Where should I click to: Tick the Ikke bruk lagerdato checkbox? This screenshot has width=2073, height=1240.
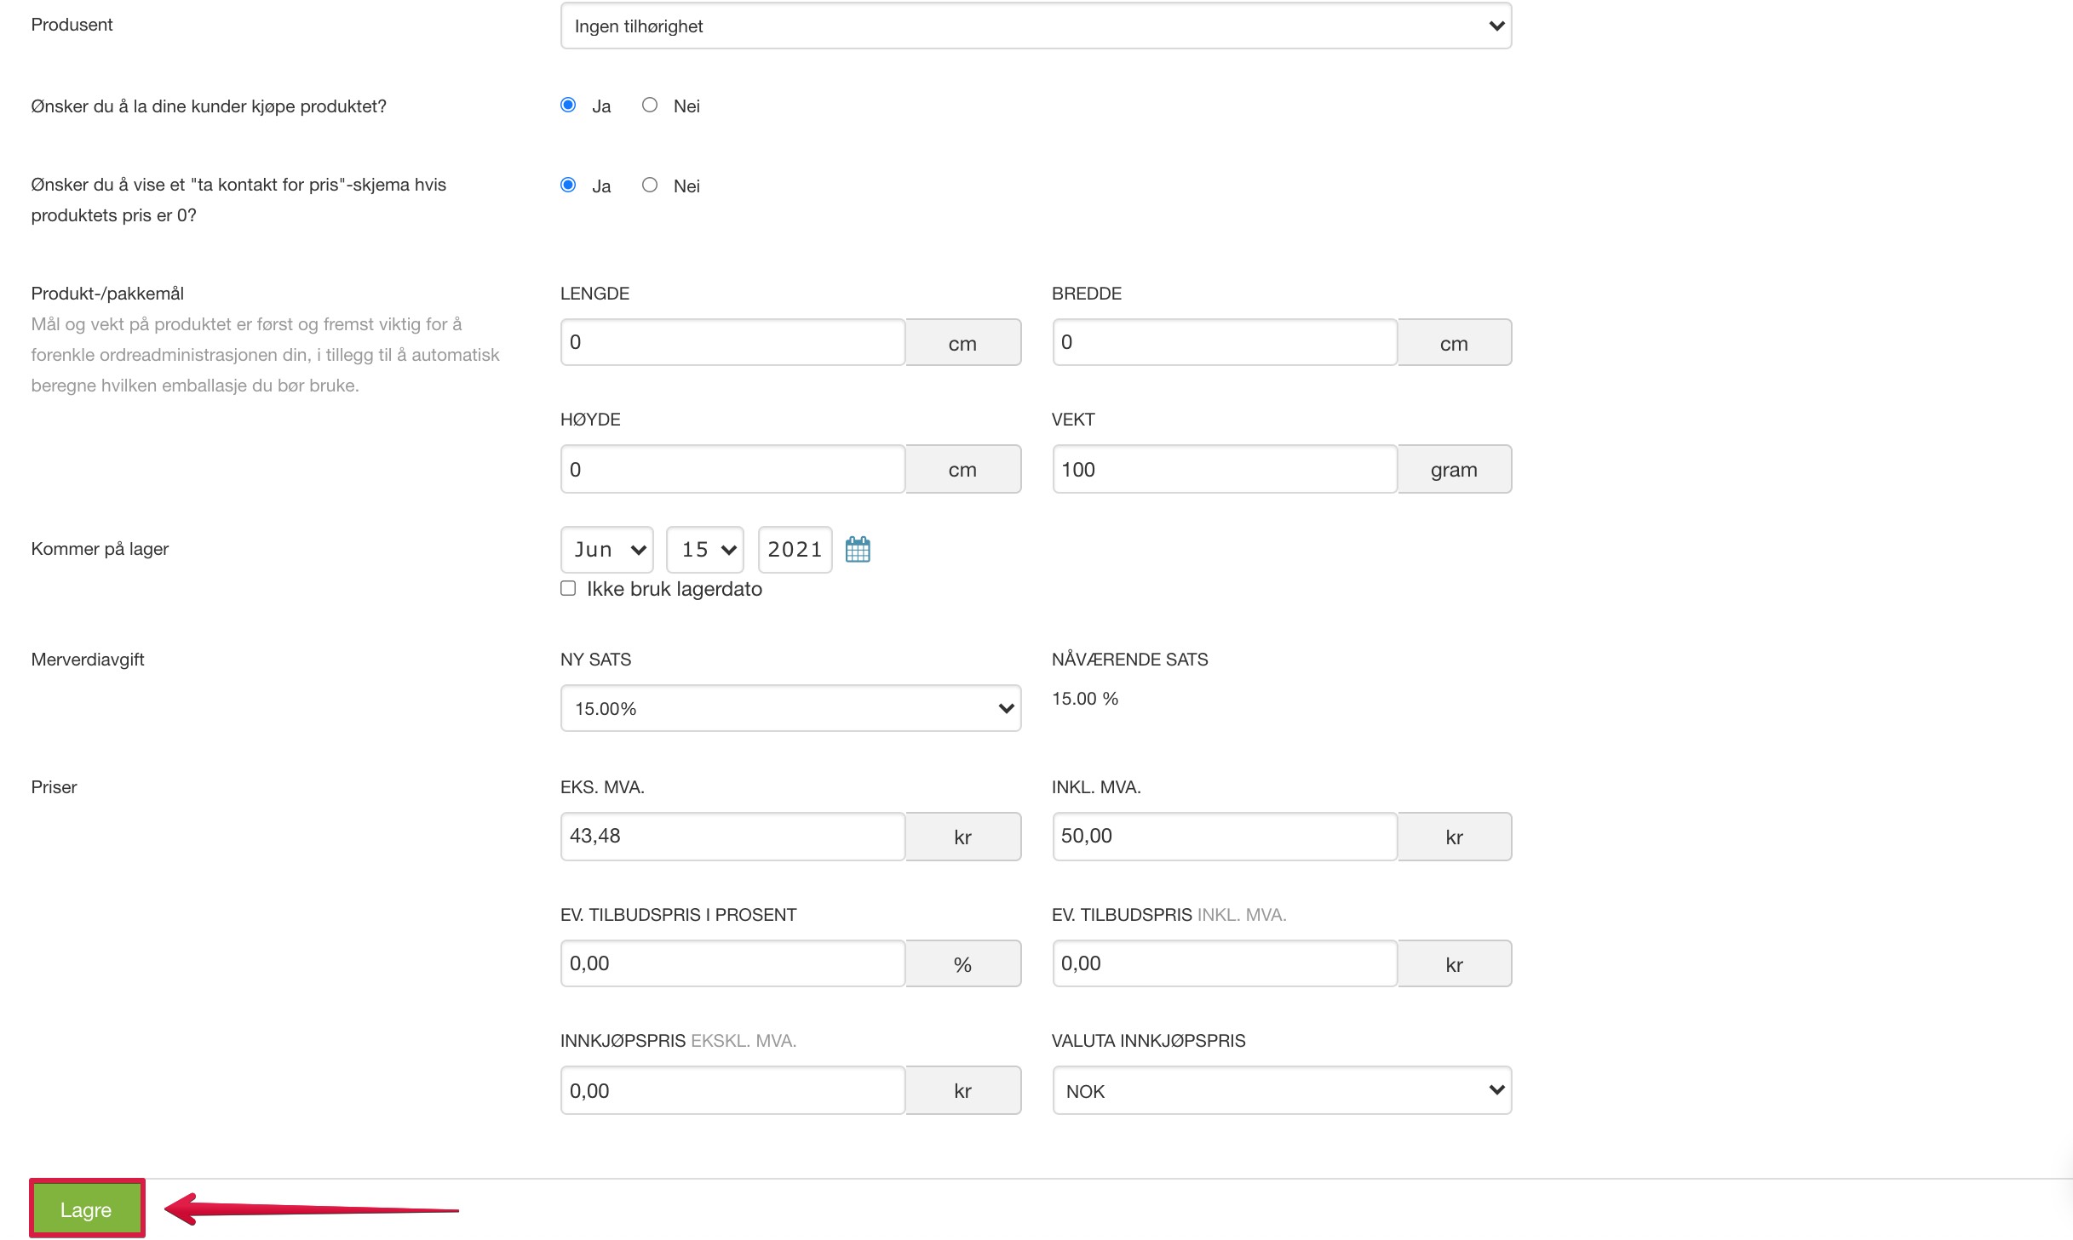tap(568, 589)
